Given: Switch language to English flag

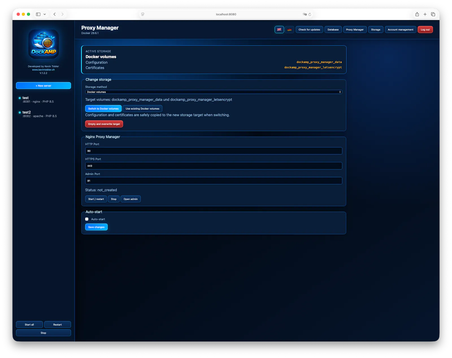Looking at the screenshot, I should coord(279,29).
